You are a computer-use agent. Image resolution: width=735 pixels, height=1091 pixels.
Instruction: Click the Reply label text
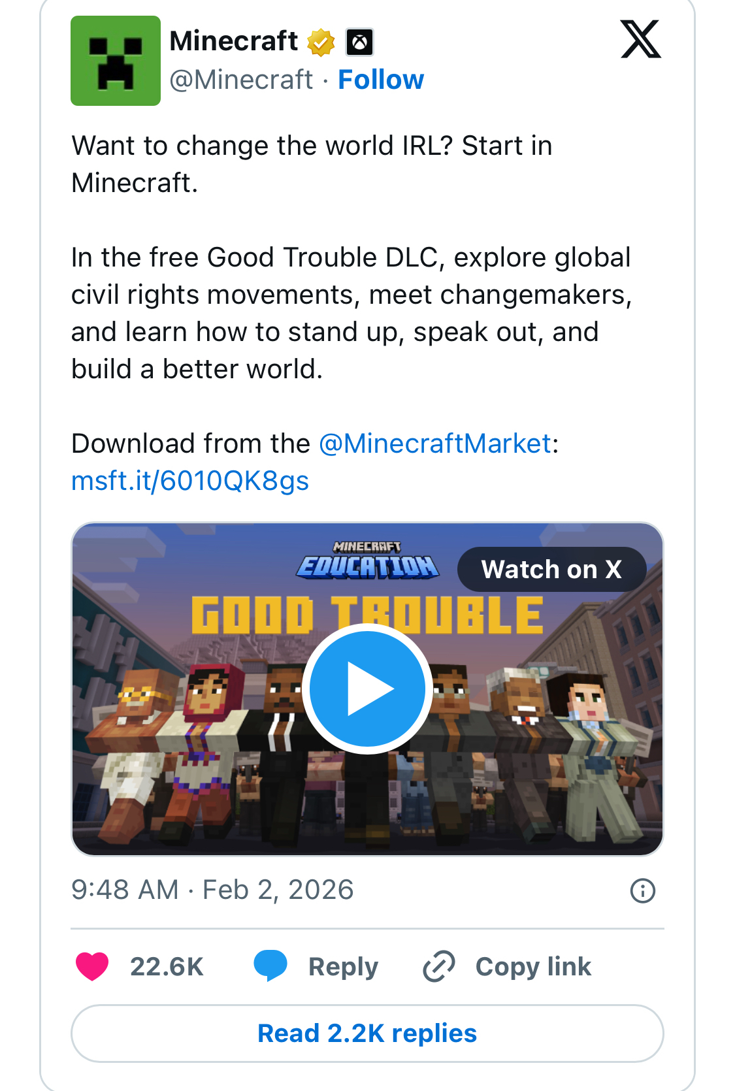(343, 967)
